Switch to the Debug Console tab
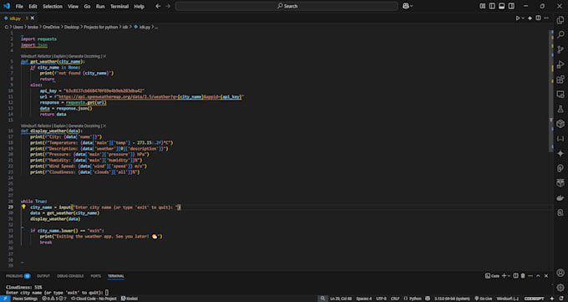 [70, 276]
